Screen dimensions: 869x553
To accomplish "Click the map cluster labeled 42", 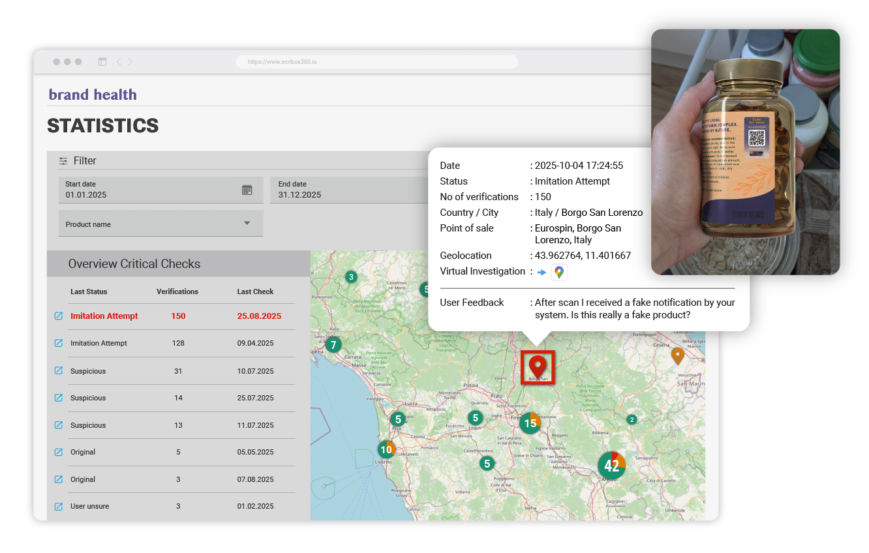I will [611, 466].
